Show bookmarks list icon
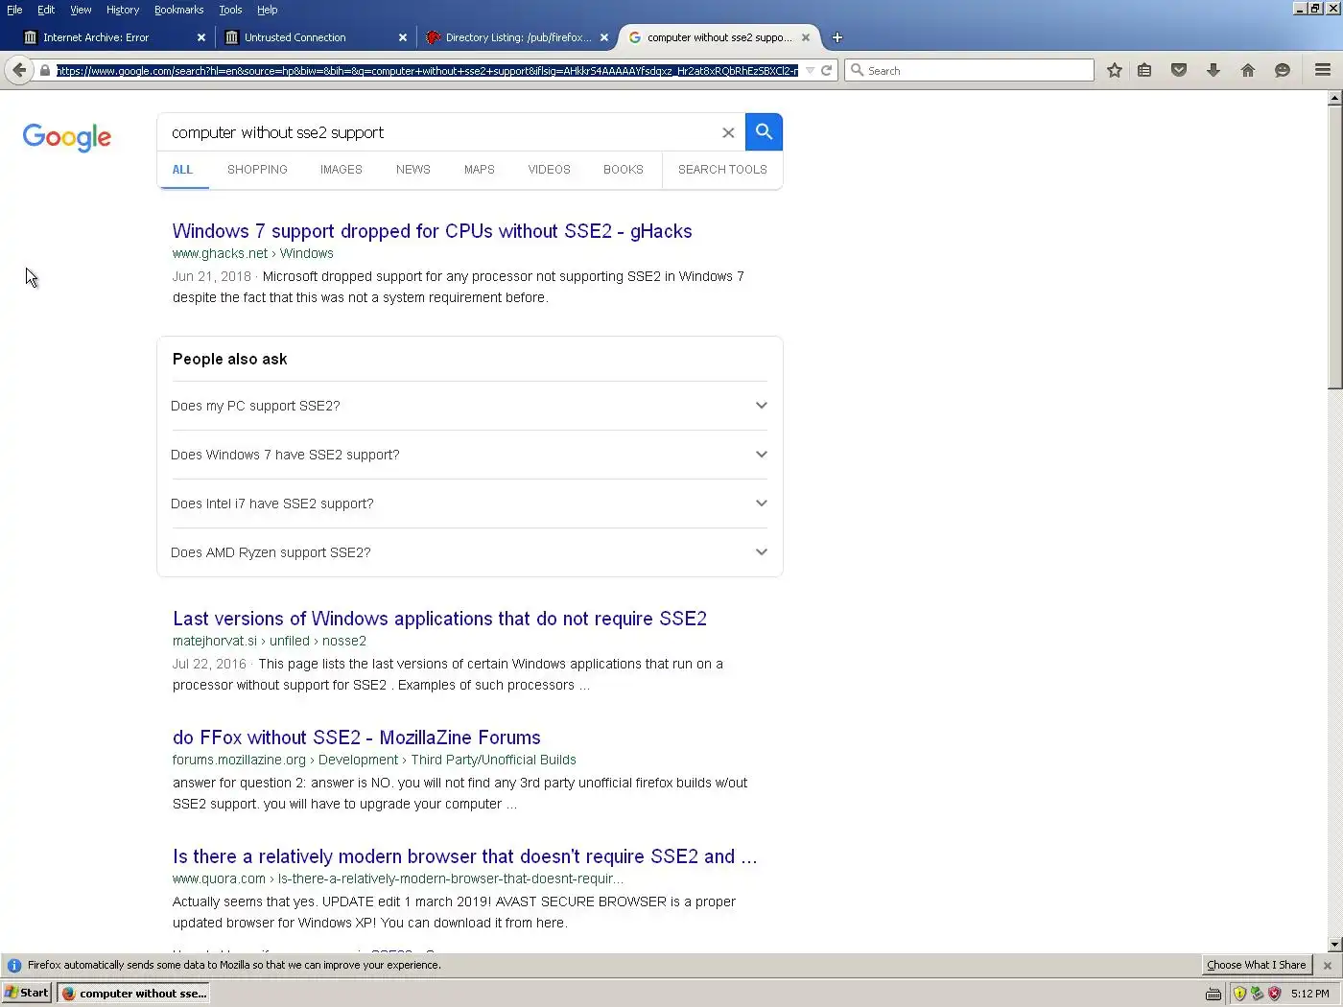The height and width of the screenshot is (1007, 1343). tap(1144, 70)
